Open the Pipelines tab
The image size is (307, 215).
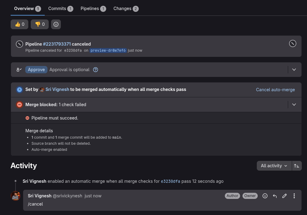point(93,9)
